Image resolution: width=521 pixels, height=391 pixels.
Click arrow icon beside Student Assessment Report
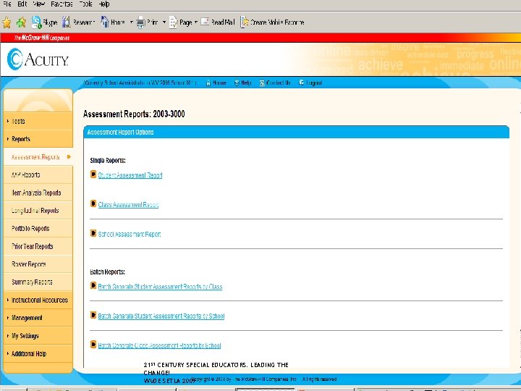pyautogui.click(x=93, y=175)
